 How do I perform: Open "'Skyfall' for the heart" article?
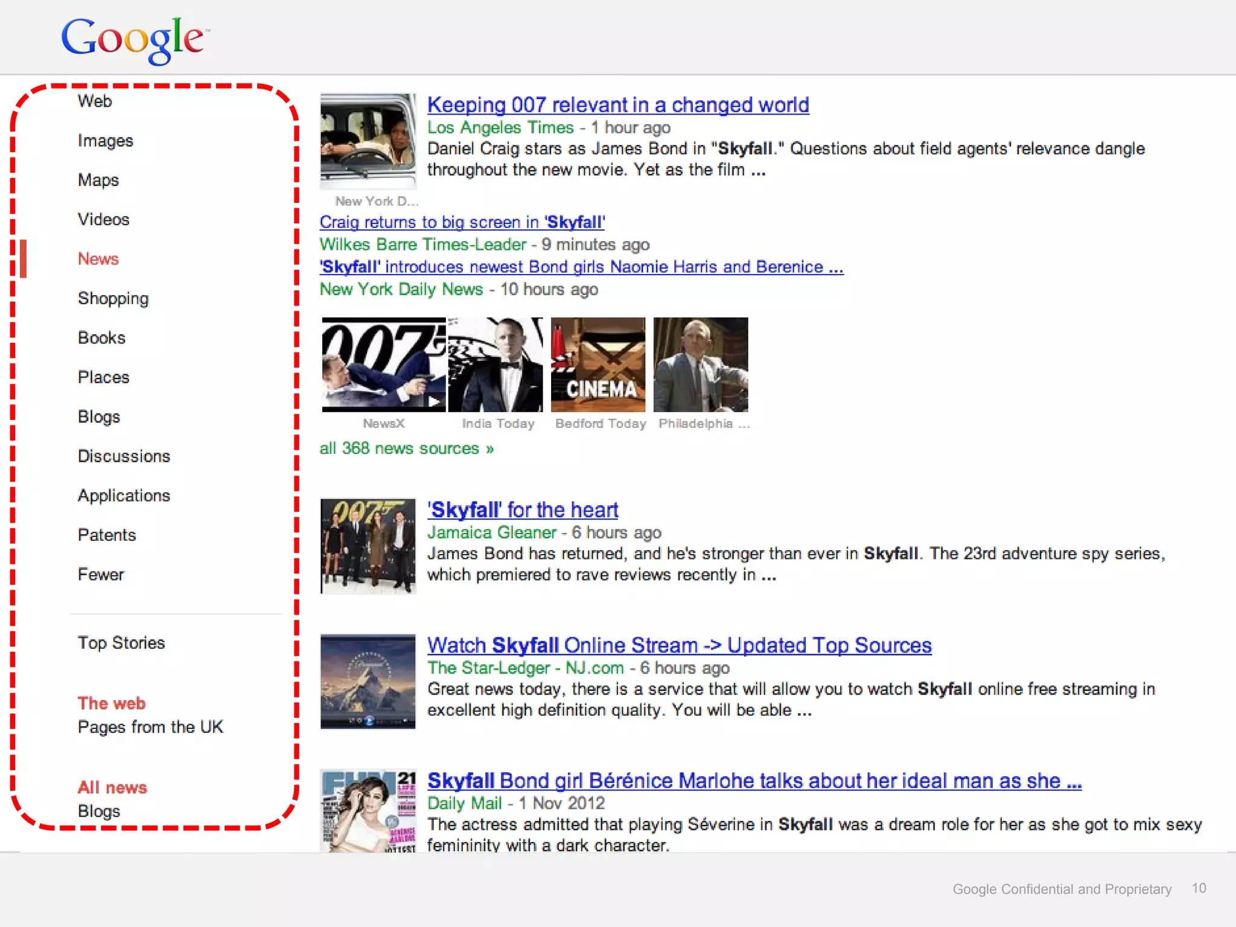523,510
